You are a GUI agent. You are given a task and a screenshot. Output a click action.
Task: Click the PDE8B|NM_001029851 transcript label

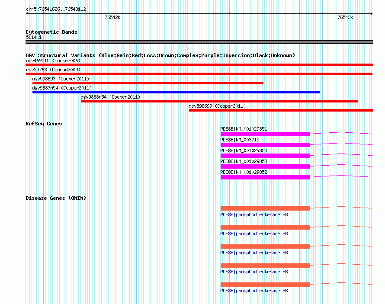coord(244,129)
